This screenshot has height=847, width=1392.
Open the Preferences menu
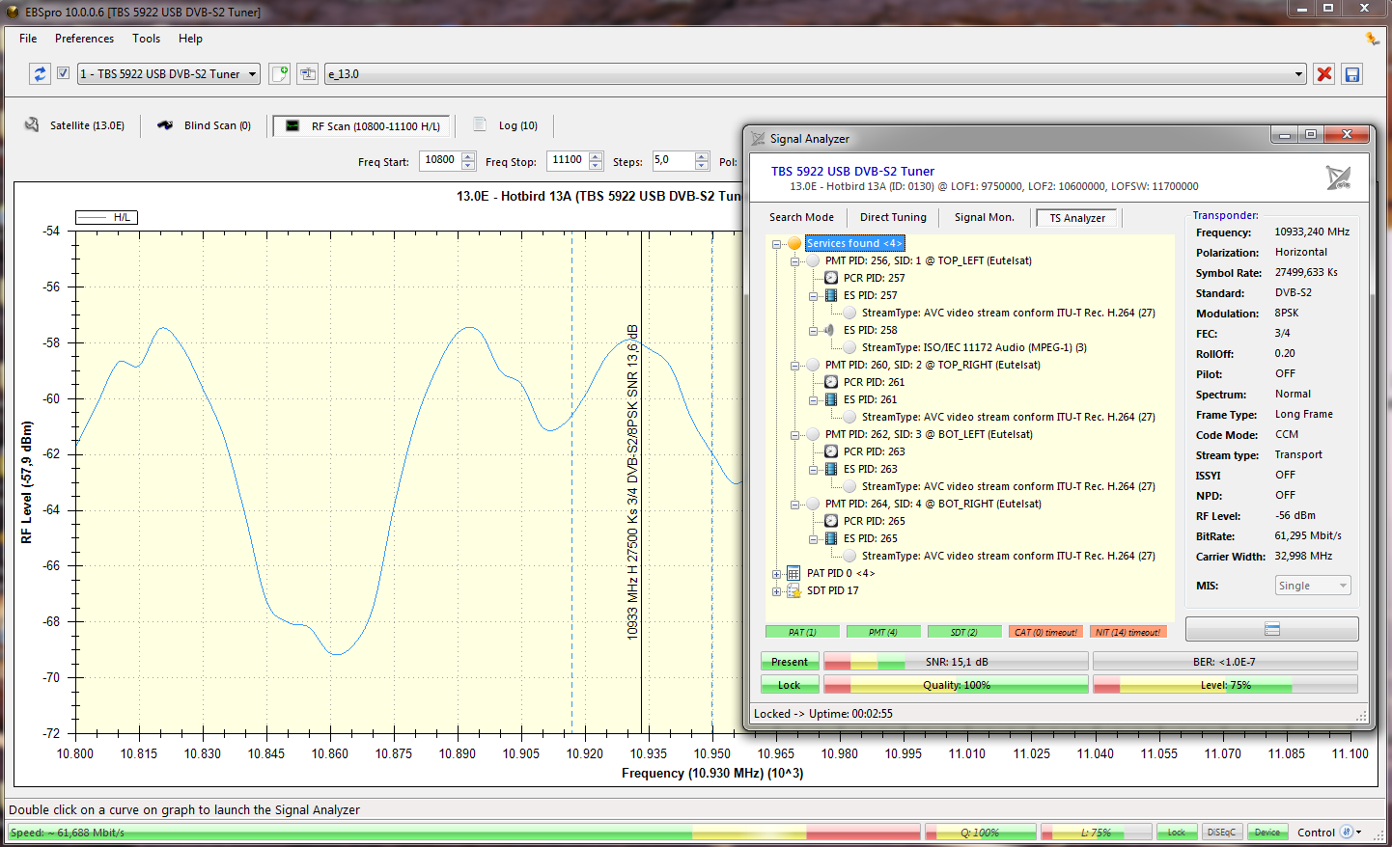pos(84,39)
